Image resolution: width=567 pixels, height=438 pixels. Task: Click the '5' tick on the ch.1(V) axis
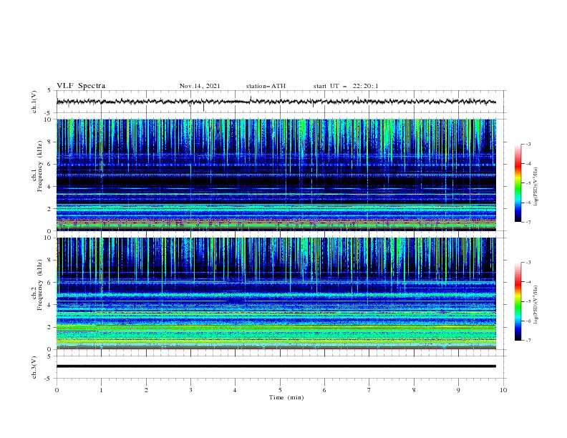[x=49, y=90]
